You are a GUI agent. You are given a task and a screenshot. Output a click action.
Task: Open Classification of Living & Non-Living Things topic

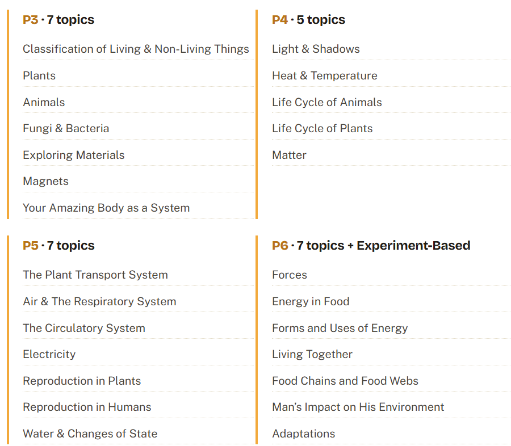click(136, 49)
